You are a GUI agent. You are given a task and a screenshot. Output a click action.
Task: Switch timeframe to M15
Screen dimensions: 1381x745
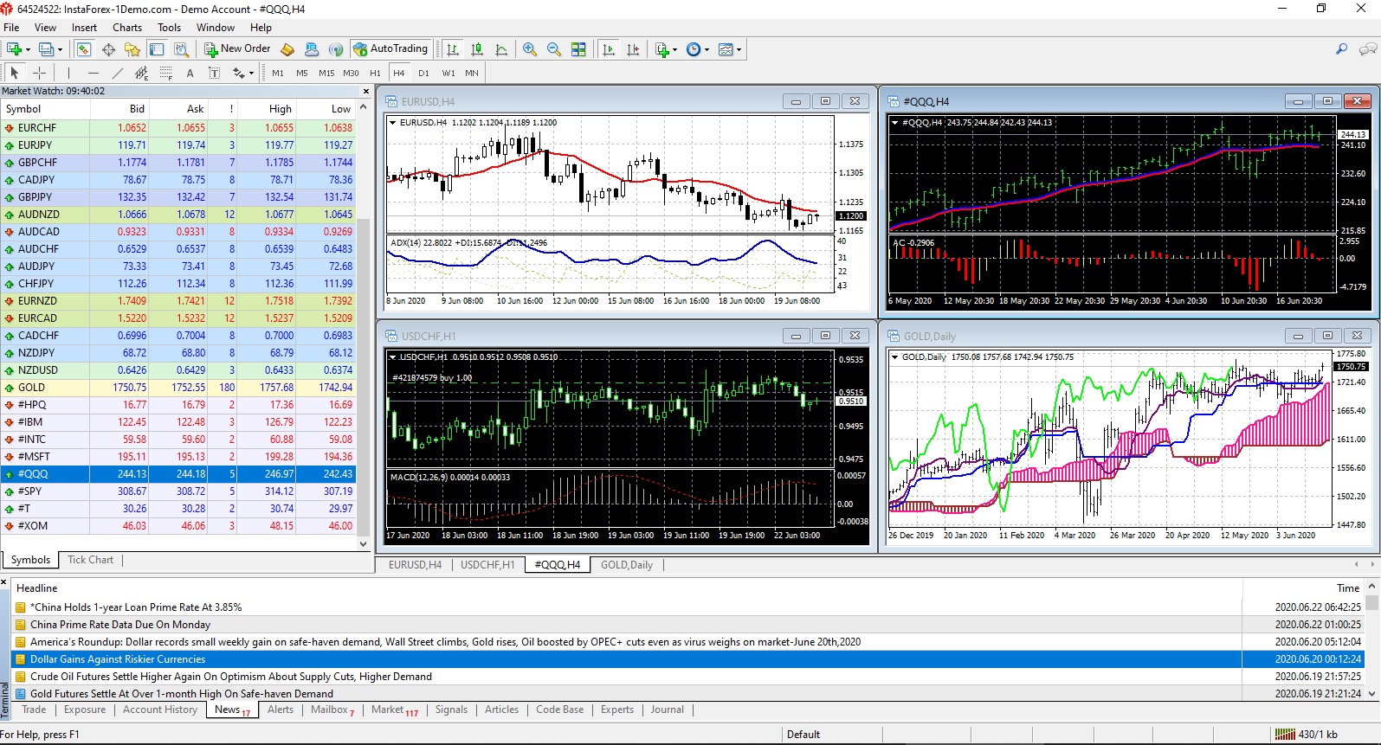tap(326, 73)
